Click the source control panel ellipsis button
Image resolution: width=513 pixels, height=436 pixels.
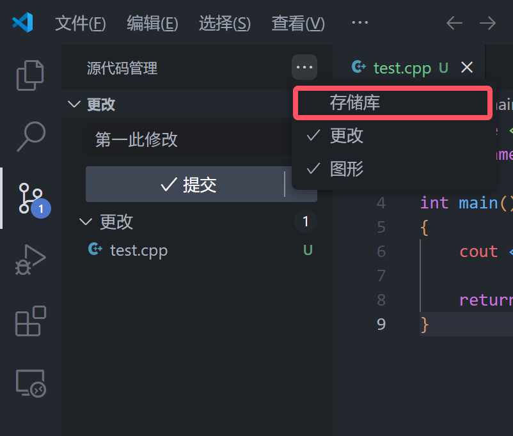click(x=304, y=67)
